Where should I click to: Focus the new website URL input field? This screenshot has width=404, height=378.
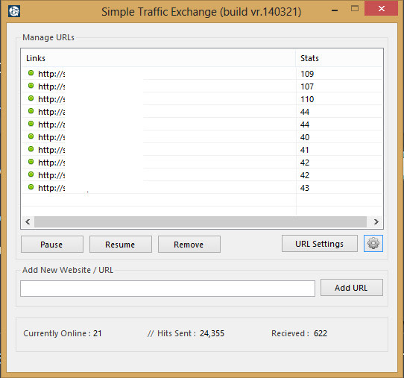pos(168,289)
